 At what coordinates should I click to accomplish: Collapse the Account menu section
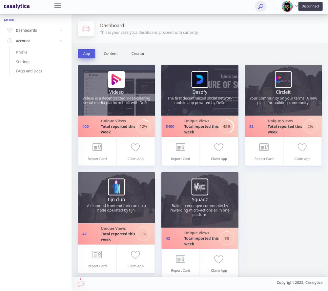[x=61, y=41]
